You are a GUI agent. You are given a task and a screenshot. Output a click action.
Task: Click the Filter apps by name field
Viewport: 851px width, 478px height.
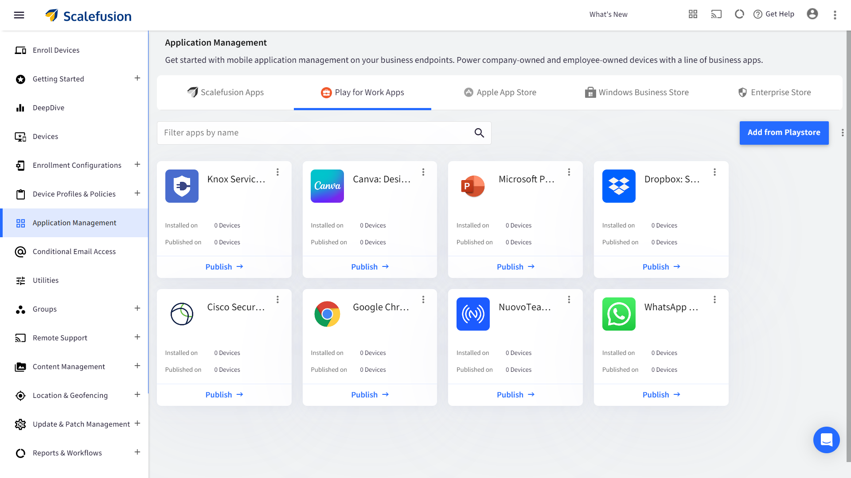[310, 133]
